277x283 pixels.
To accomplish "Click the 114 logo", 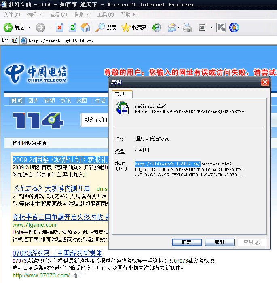I will click(38, 120).
